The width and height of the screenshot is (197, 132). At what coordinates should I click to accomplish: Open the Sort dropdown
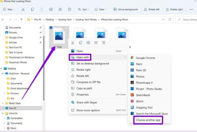pyautogui.click(x=84, y=10)
